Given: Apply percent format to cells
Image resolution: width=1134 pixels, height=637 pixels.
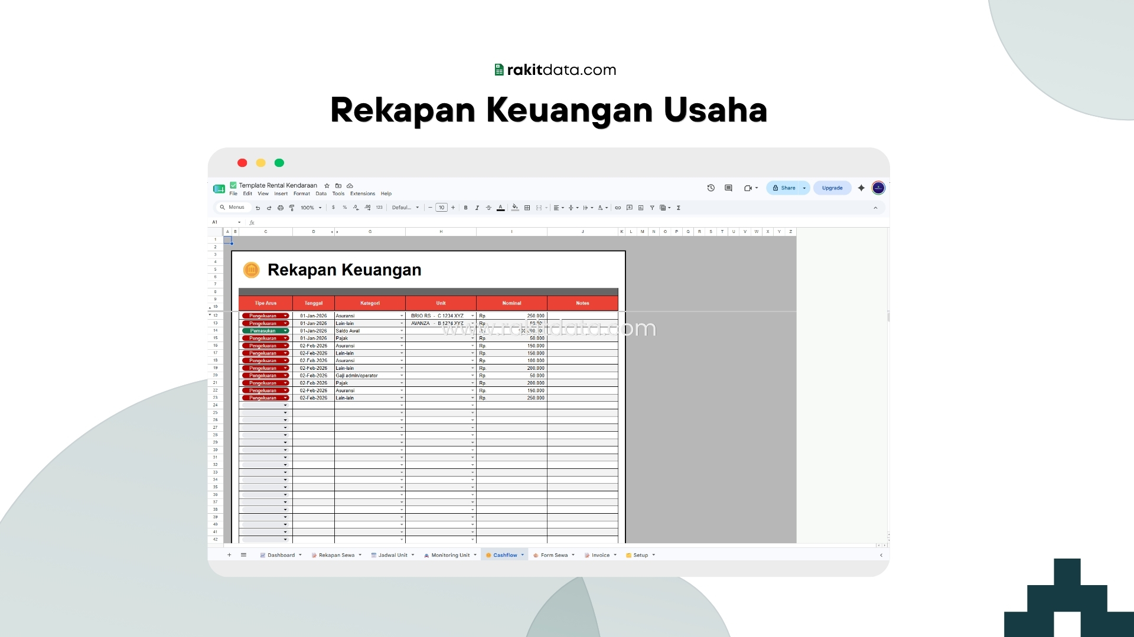Looking at the screenshot, I should tap(345, 208).
